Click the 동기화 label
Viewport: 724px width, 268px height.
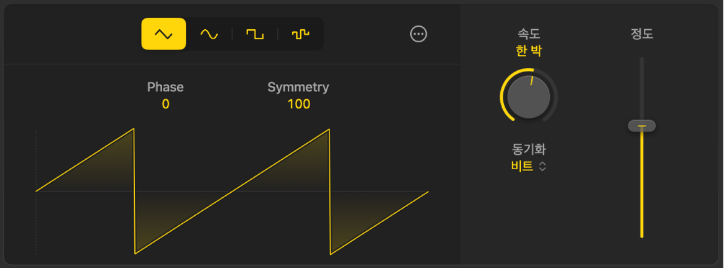(529, 149)
